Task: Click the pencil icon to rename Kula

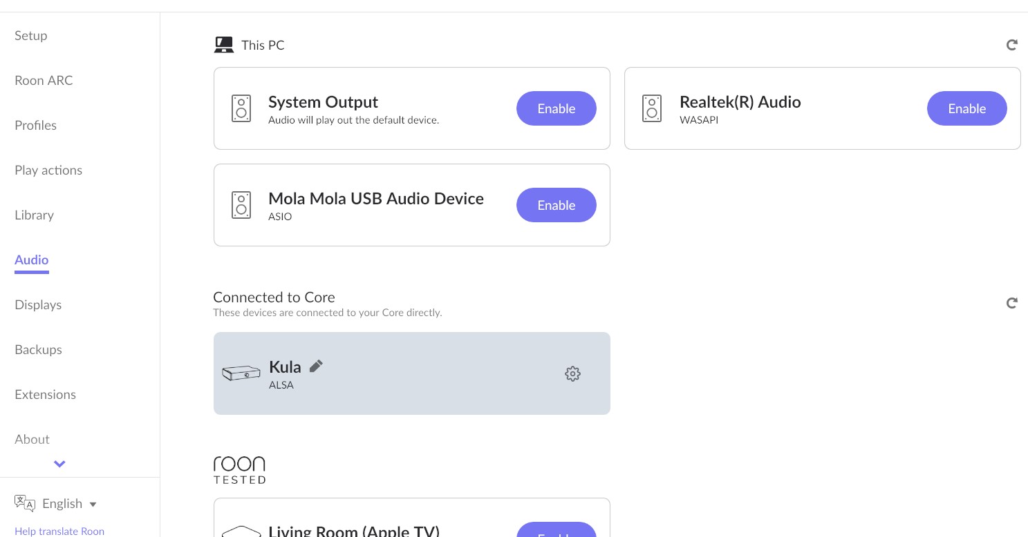Action: [316, 367]
